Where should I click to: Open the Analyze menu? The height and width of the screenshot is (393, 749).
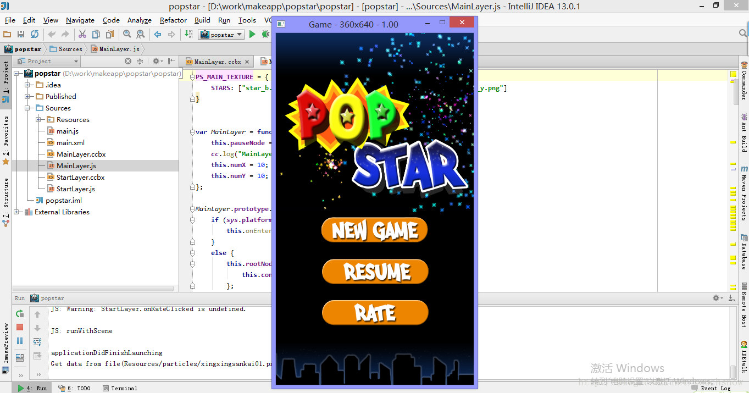(140, 20)
